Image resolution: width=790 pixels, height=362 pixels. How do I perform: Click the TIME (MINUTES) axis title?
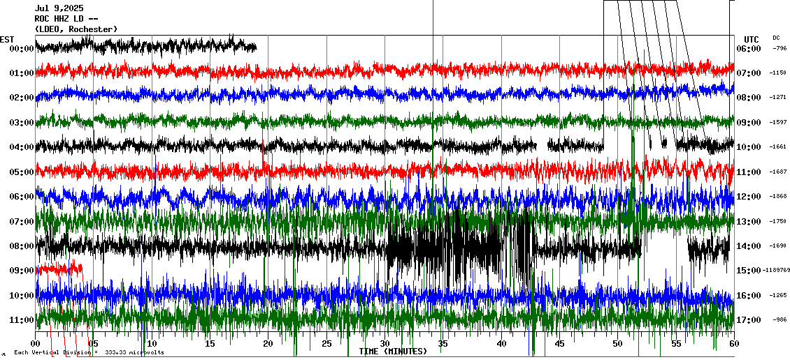click(x=393, y=352)
